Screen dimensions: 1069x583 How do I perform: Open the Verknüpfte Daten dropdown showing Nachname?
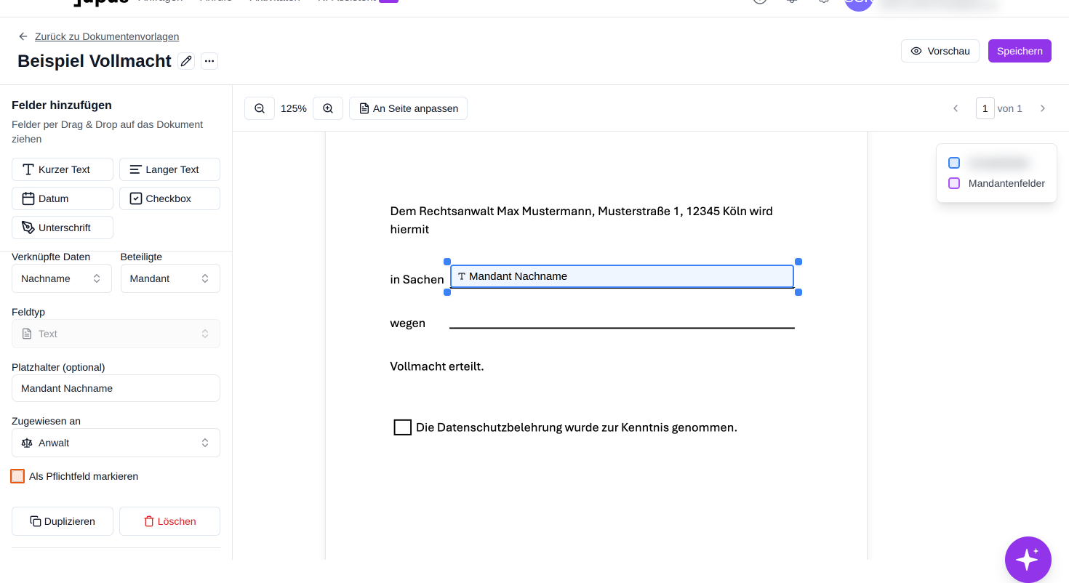click(62, 278)
